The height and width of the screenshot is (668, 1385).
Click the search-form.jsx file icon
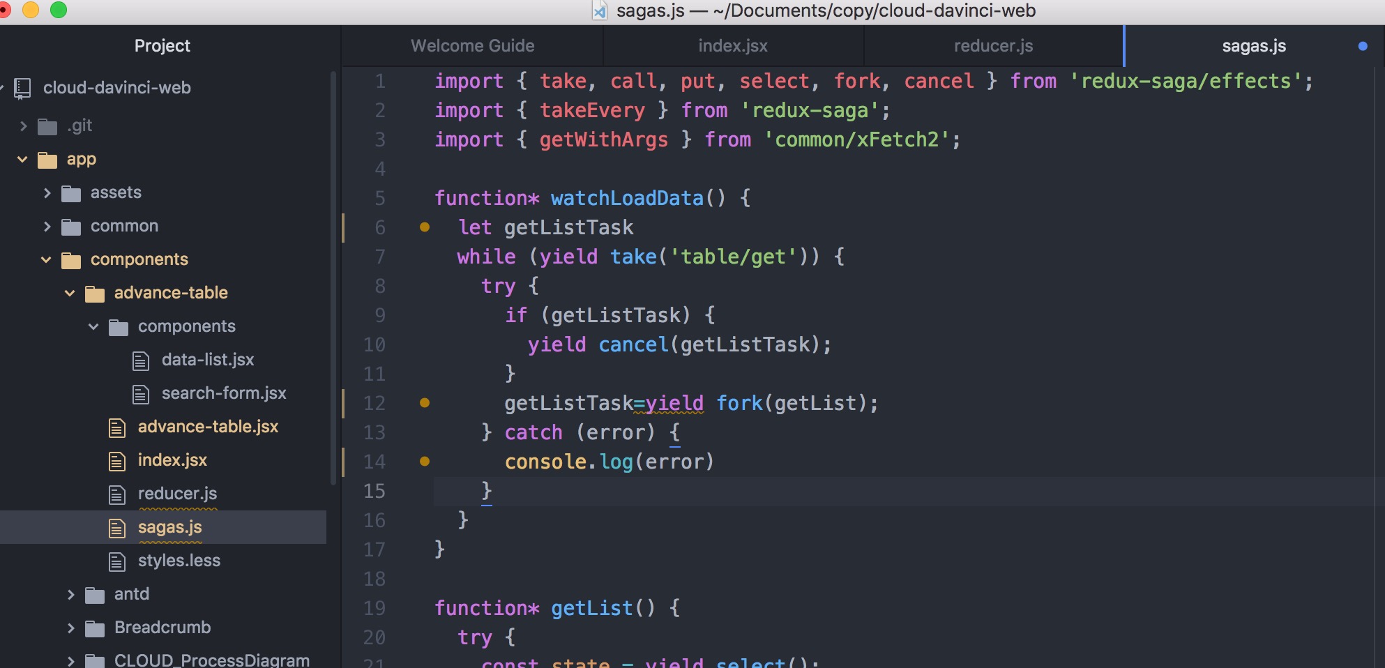click(x=141, y=394)
